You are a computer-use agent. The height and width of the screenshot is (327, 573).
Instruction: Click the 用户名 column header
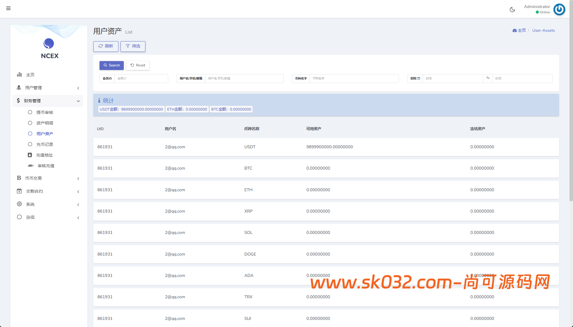[171, 129]
